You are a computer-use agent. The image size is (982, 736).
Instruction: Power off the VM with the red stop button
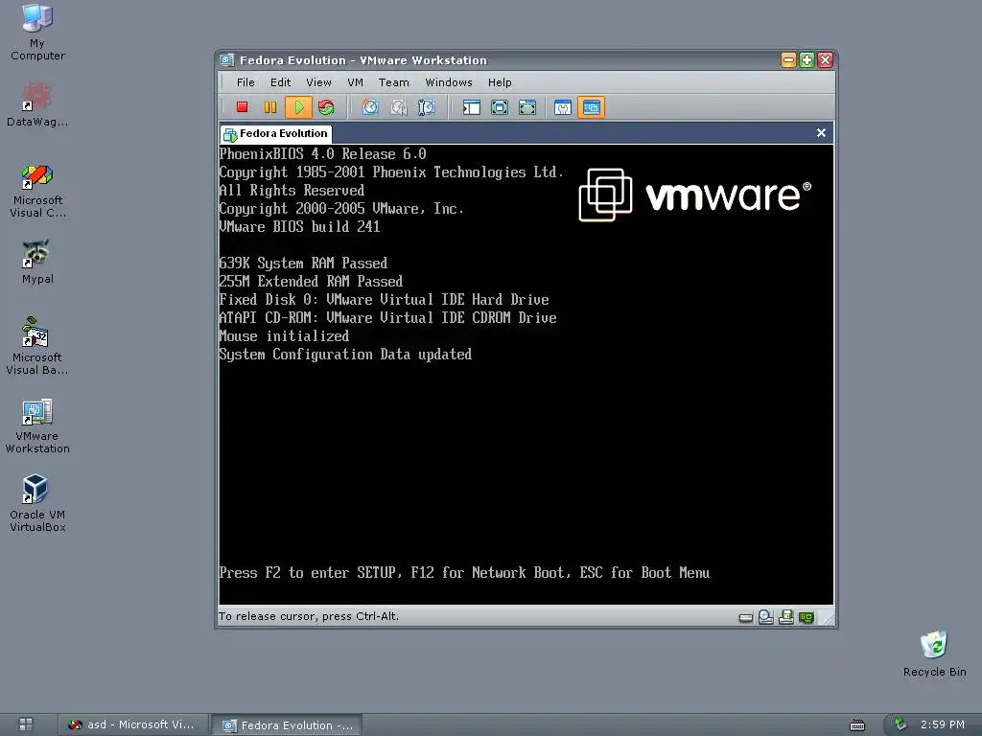coord(242,107)
